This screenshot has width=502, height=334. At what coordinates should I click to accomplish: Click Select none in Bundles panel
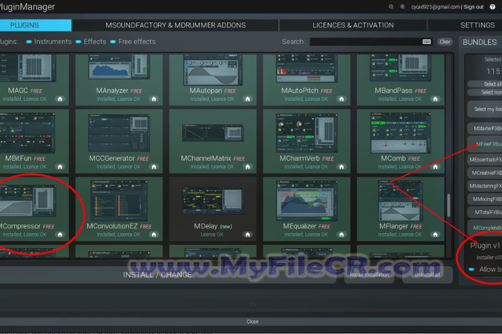point(485,93)
